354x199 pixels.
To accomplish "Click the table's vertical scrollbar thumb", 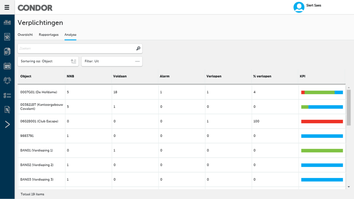I will (x=349, y=108).
